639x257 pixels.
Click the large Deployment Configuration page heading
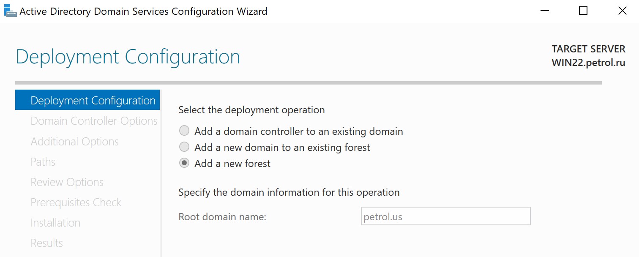(128, 57)
